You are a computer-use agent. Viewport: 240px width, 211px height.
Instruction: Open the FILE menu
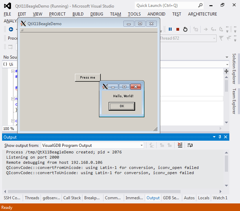(x=7, y=14)
